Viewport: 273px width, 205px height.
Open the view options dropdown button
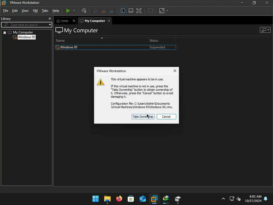[x=265, y=30]
